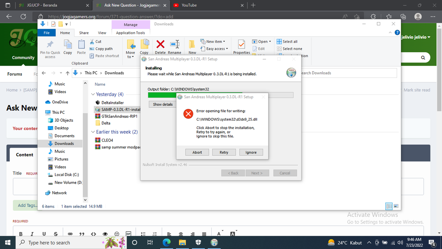Toggle bold formatting in the forum editor
442x249 pixels.
(x=21, y=234)
